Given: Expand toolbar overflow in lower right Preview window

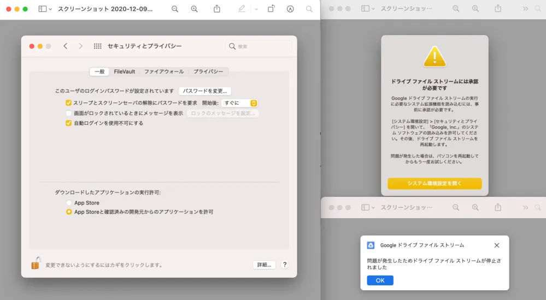Looking at the screenshot, I should (525, 207).
